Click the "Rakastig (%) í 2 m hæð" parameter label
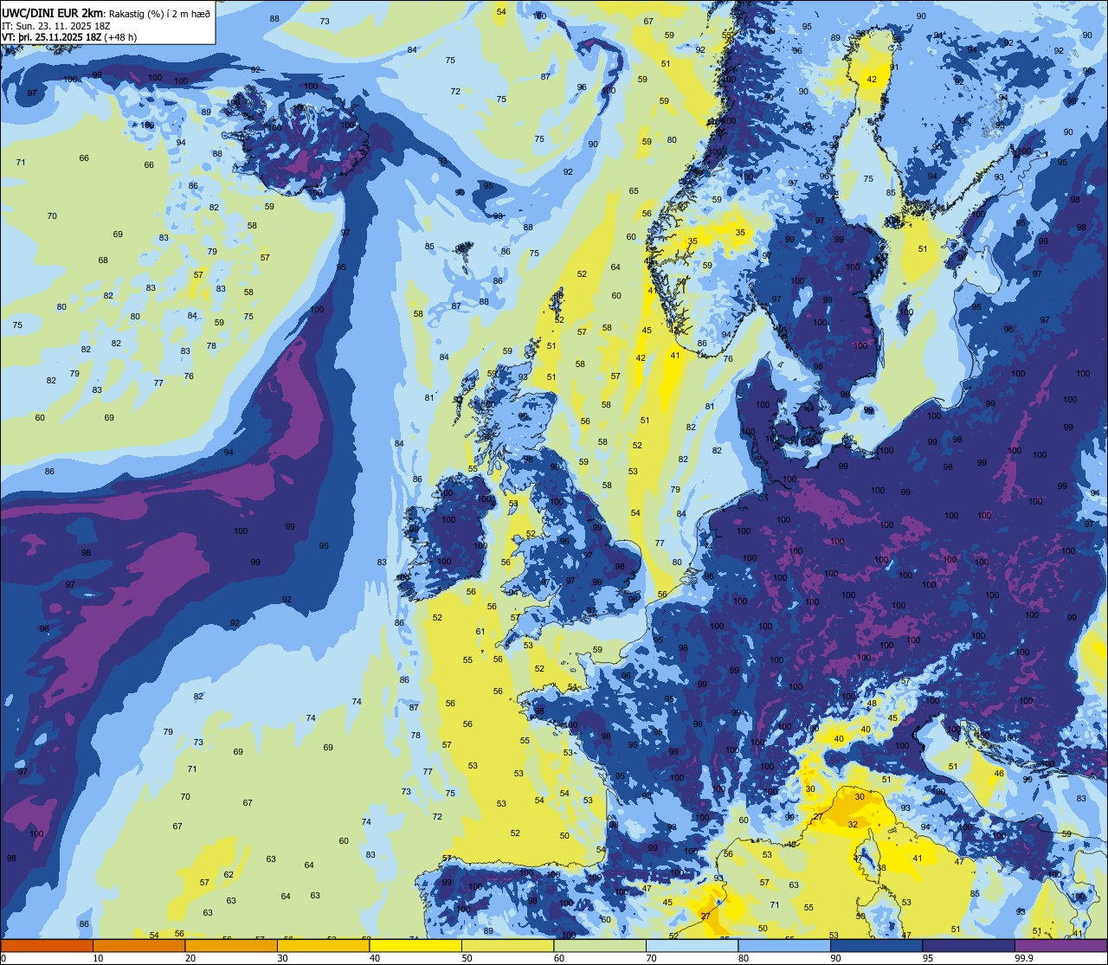The image size is (1108, 965). (159, 13)
